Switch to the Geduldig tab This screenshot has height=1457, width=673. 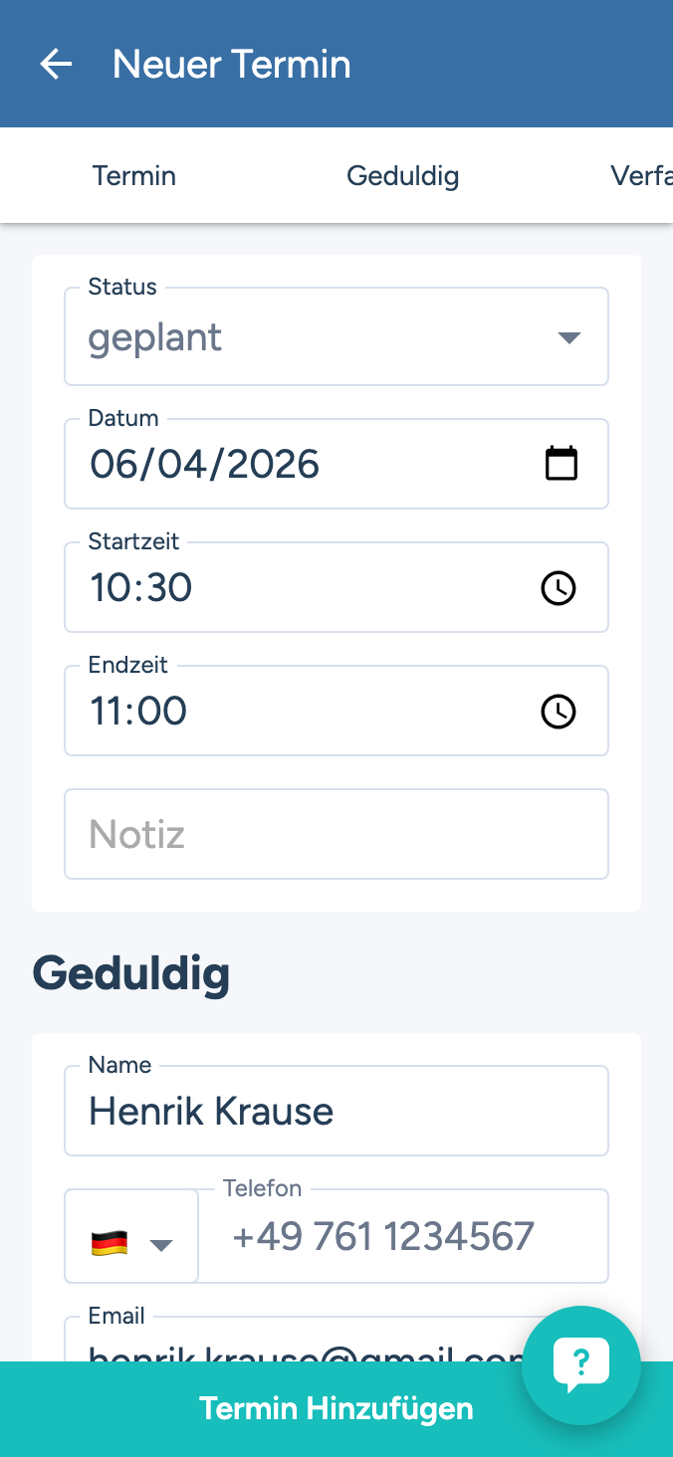click(x=402, y=176)
